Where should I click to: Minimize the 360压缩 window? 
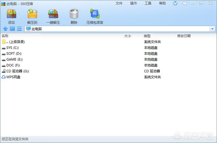pos(193,3)
